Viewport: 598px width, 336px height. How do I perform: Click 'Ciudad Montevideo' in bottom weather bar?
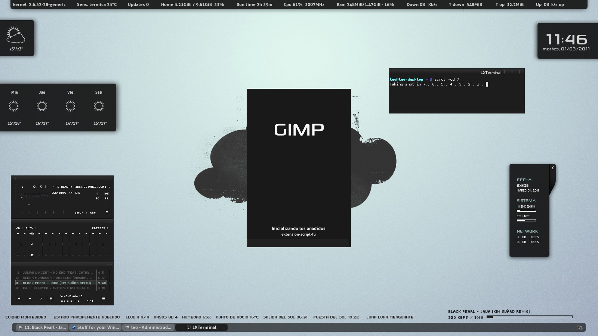(x=26, y=317)
